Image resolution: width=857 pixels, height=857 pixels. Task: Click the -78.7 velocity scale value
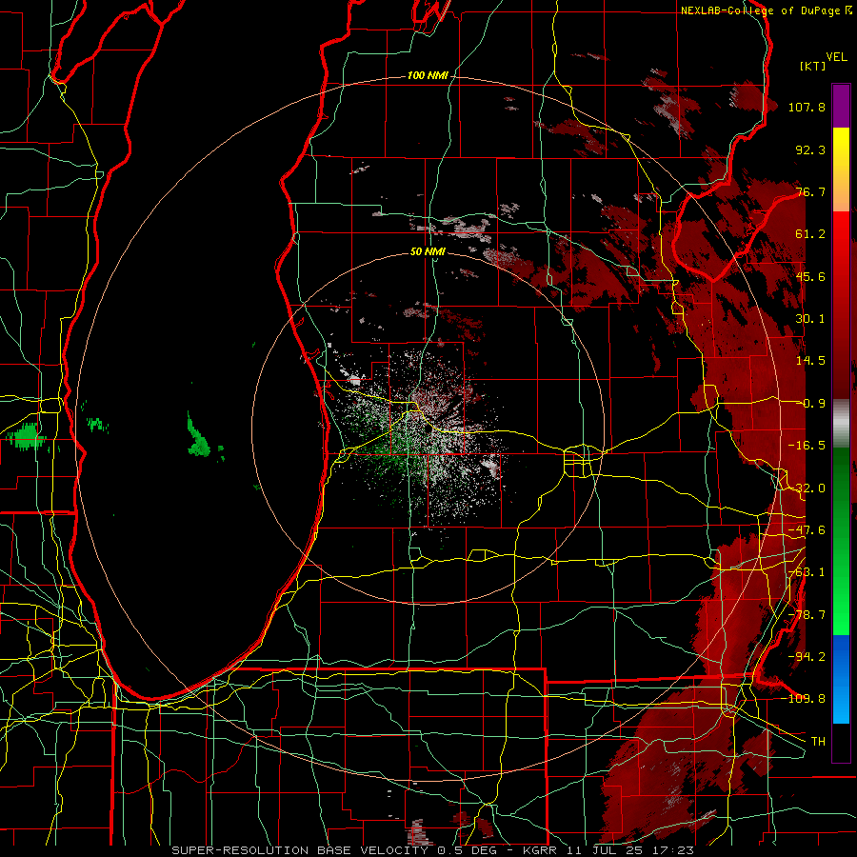coord(807,615)
